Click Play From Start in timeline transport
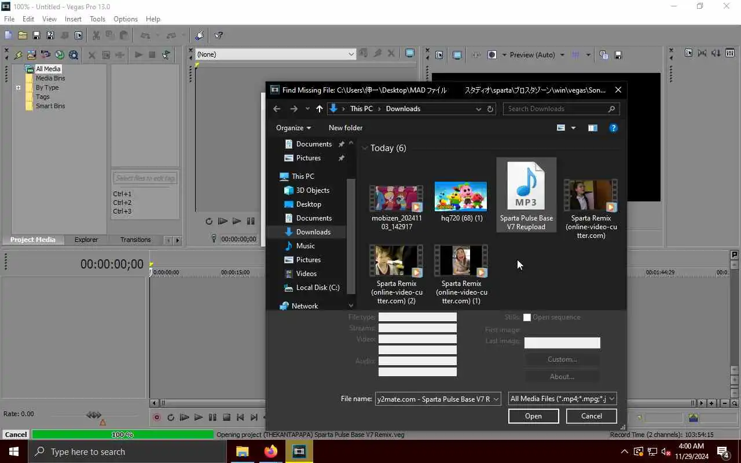The image size is (741, 463). [x=184, y=417]
